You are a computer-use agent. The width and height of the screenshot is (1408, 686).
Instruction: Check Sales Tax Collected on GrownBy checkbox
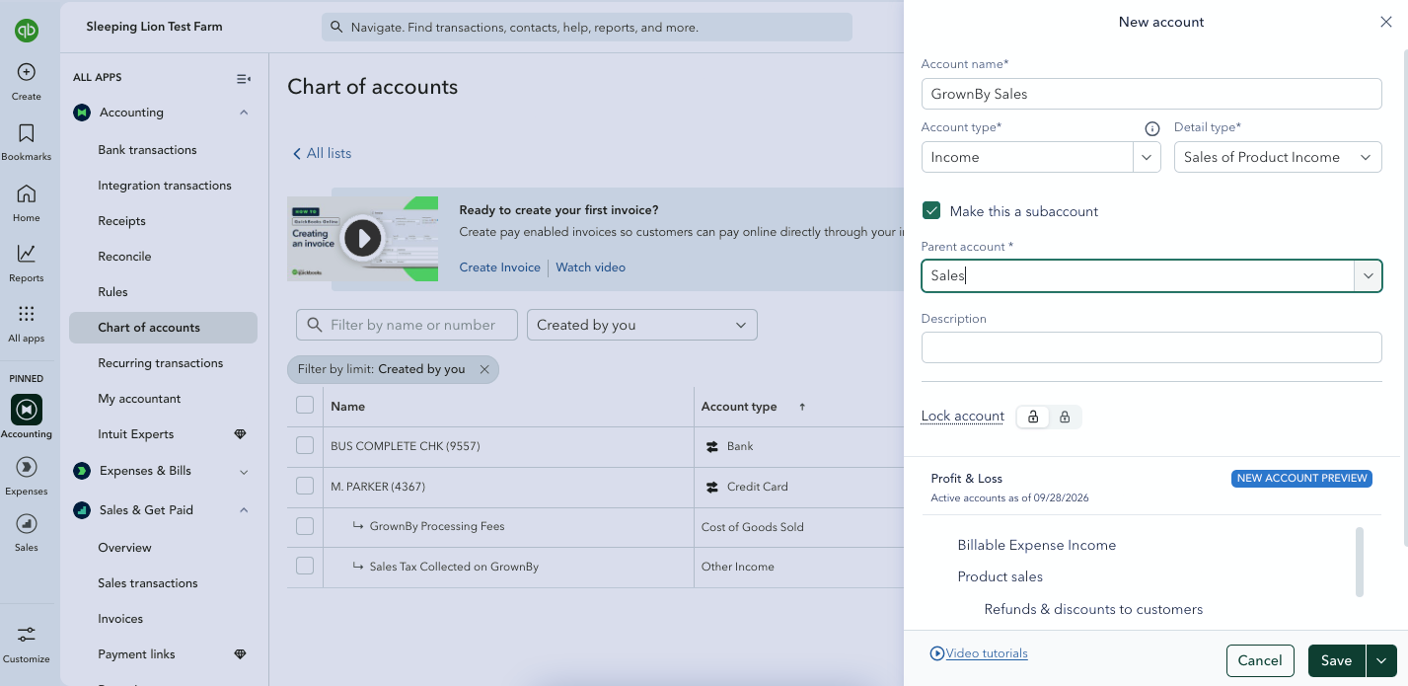point(305,566)
